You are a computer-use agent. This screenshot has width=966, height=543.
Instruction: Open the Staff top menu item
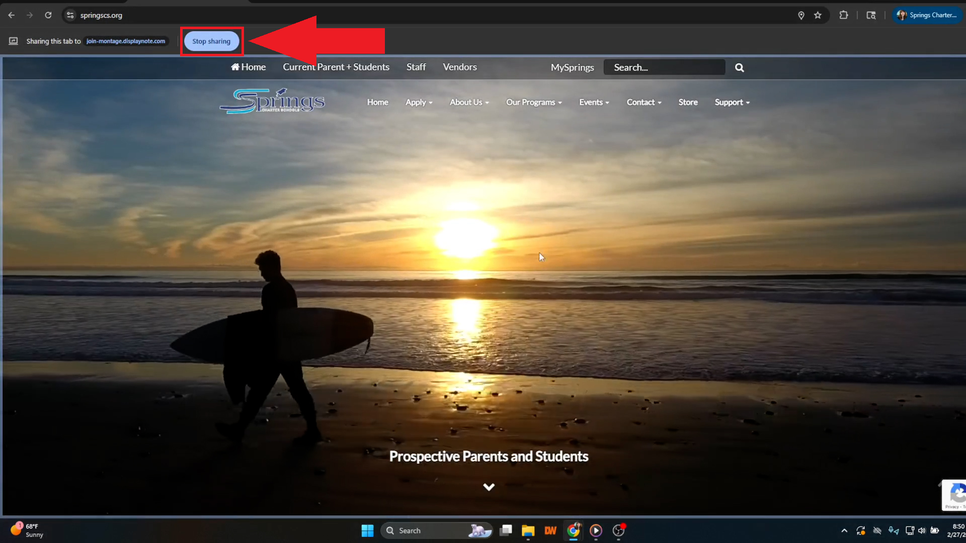point(416,67)
